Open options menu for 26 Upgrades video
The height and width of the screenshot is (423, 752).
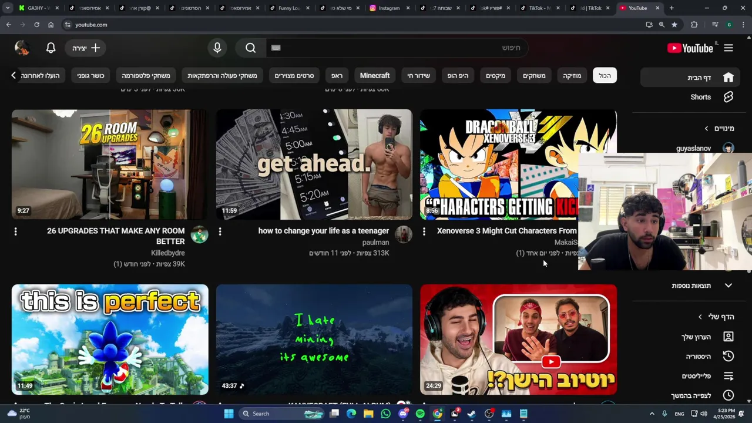pyautogui.click(x=16, y=232)
